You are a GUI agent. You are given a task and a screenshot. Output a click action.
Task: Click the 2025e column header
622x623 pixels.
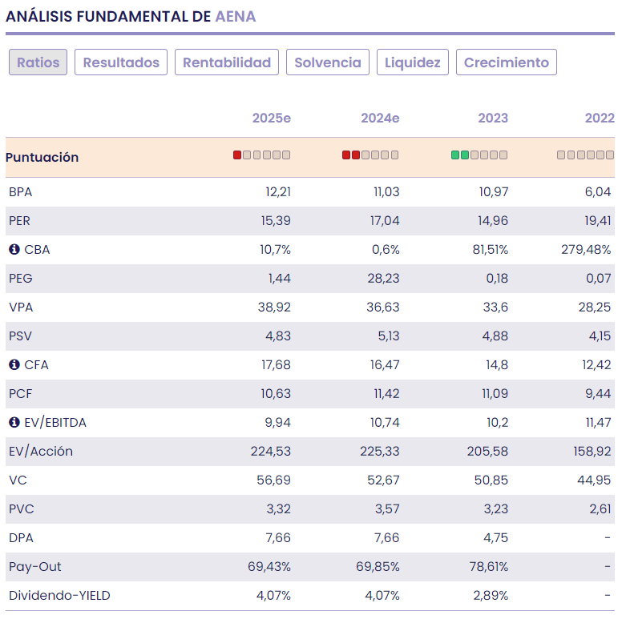pos(271,118)
